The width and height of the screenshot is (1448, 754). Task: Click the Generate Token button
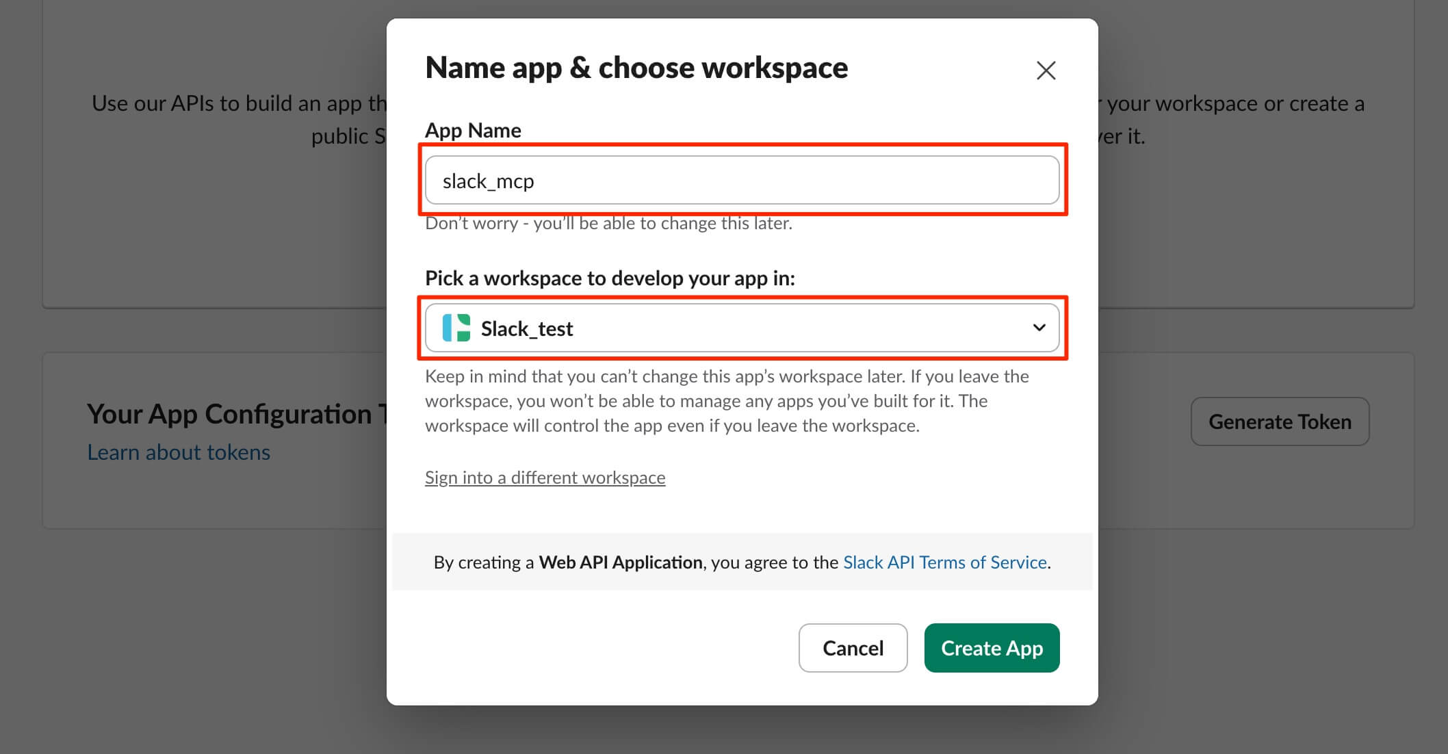click(x=1280, y=421)
